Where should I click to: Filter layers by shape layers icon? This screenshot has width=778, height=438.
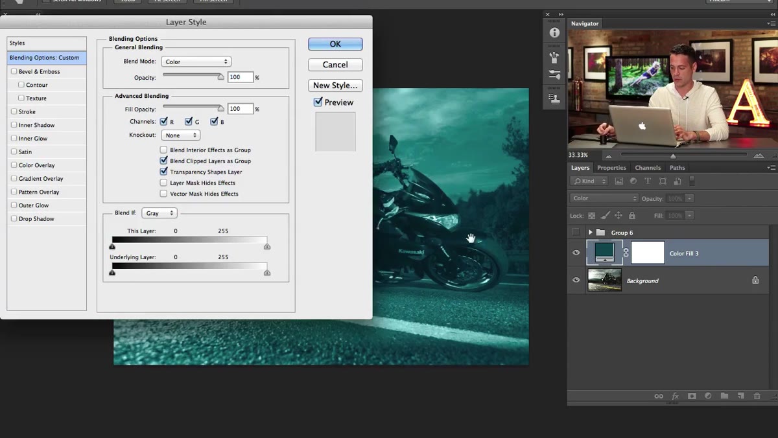pyautogui.click(x=663, y=181)
